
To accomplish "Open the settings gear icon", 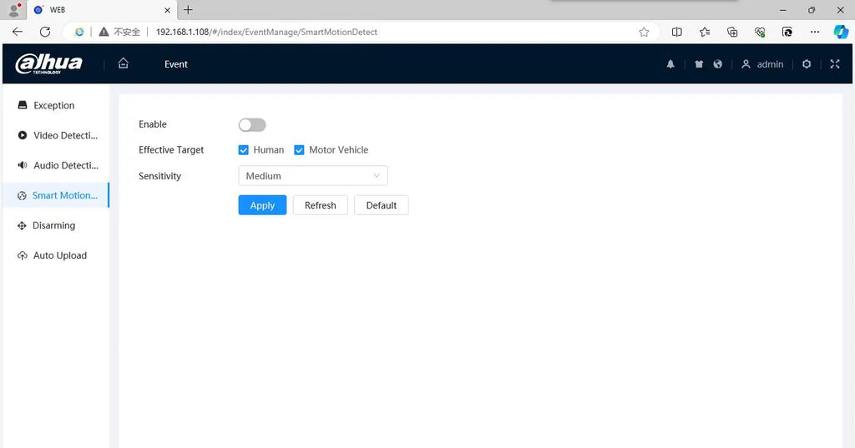I will point(807,63).
